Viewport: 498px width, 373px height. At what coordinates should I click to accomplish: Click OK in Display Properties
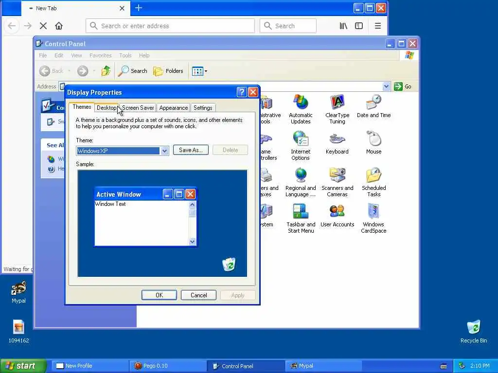pos(159,295)
